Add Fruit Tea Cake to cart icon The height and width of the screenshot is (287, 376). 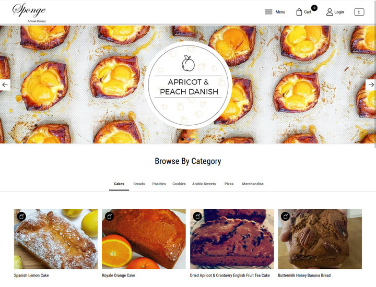click(197, 217)
